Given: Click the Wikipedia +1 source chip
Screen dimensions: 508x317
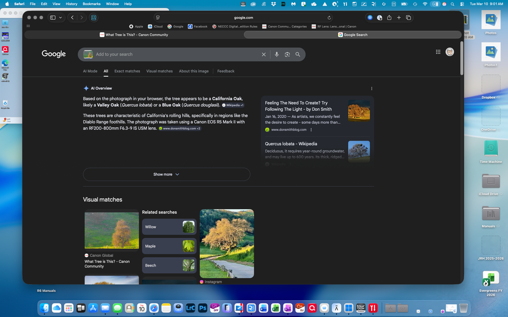Looking at the screenshot, I should point(233,105).
